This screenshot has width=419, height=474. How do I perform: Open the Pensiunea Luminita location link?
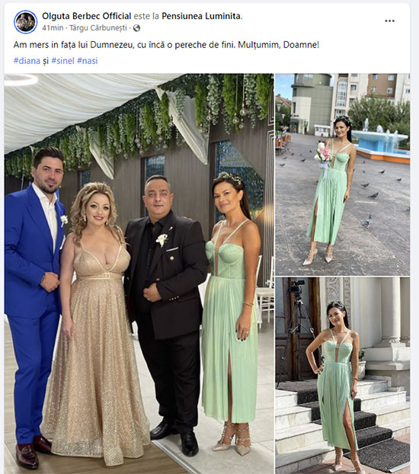[x=201, y=16]
